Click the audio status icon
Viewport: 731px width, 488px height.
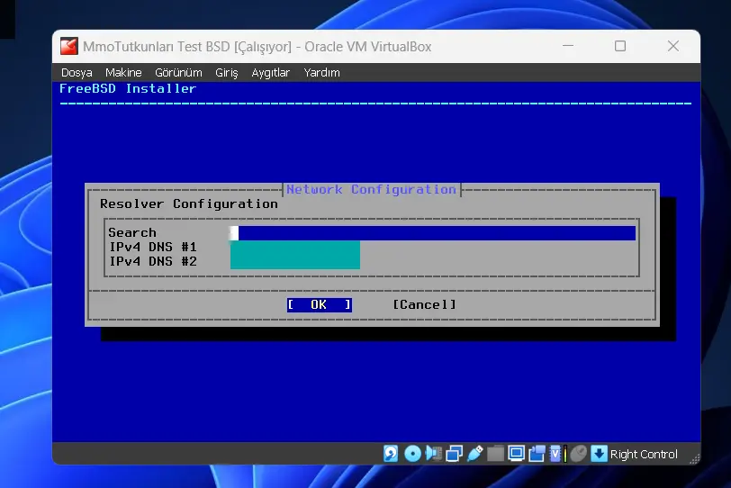pos(434,453)
